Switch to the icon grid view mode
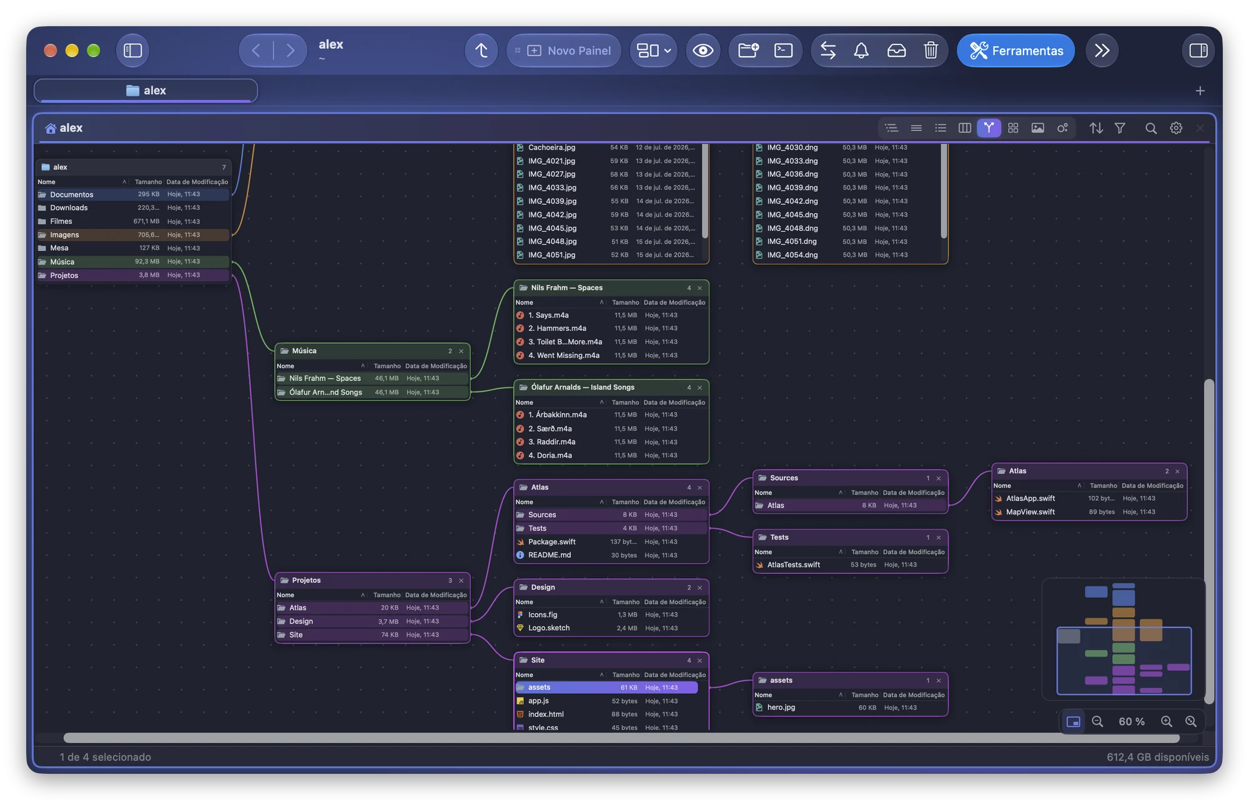Screen dimensions: 1249x800 (x=1013, y=128)
